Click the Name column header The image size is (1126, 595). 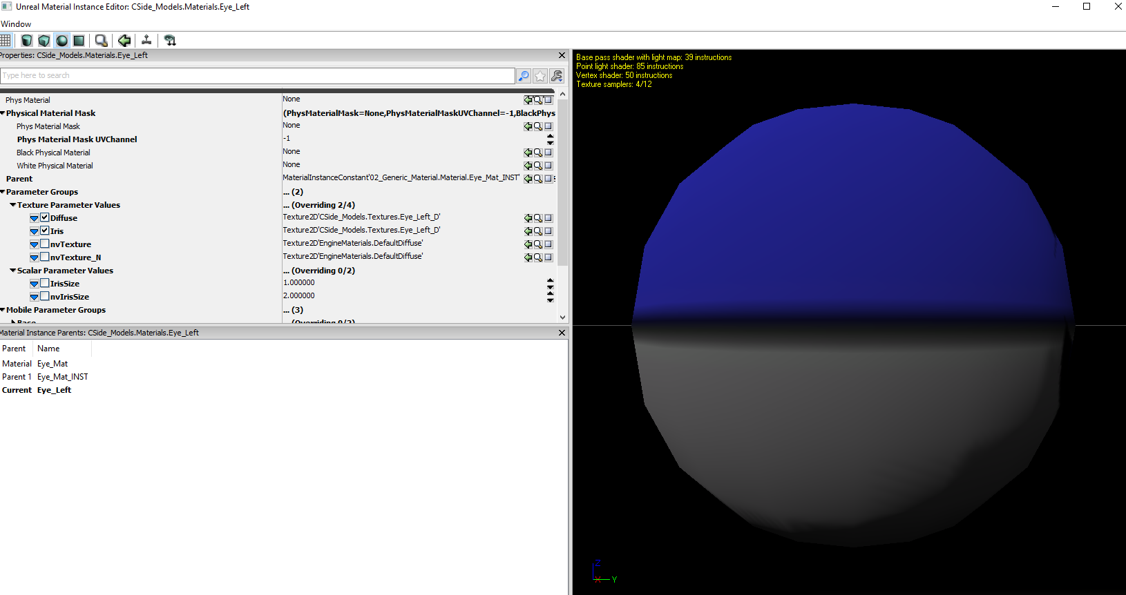(x=48, y=349)
